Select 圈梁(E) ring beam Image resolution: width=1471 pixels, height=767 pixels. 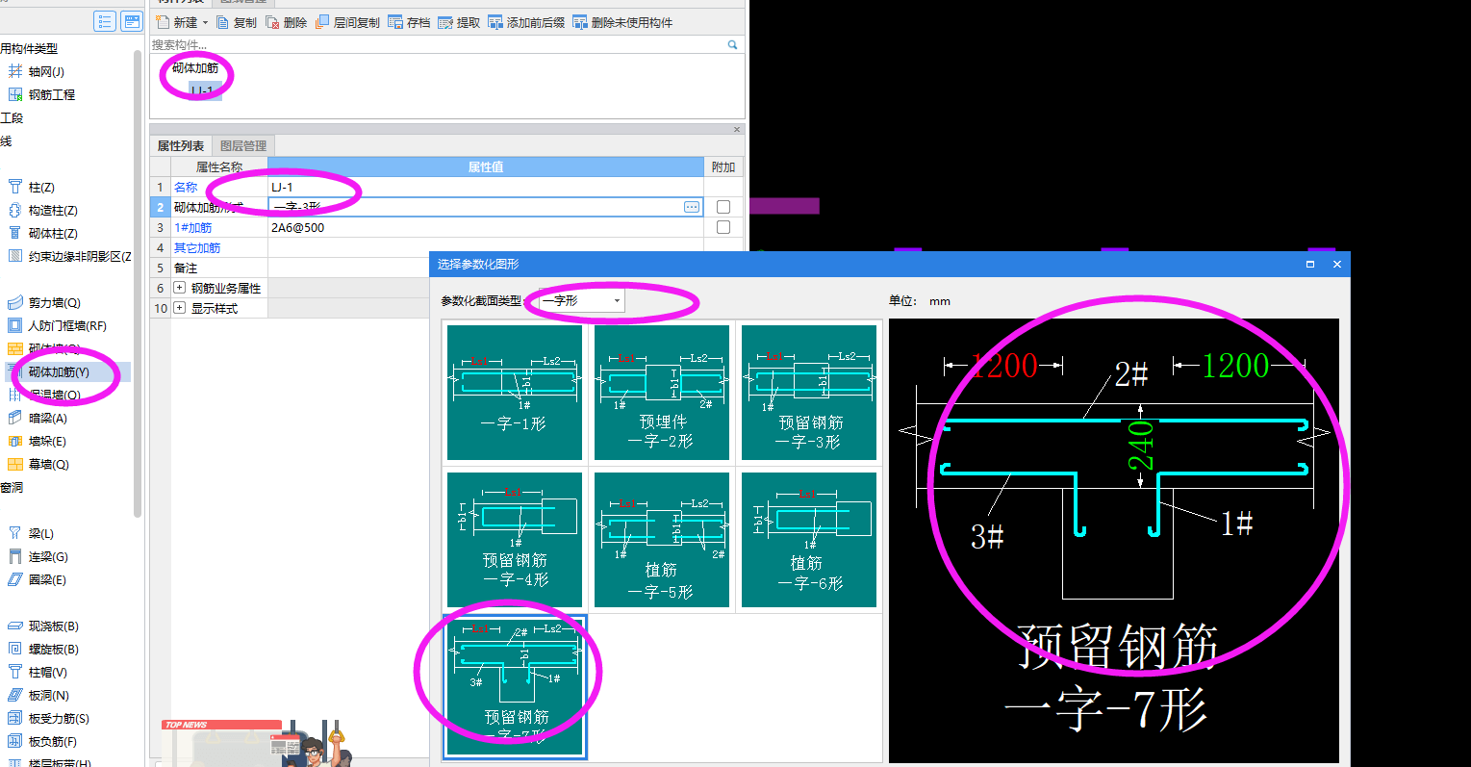38,579
